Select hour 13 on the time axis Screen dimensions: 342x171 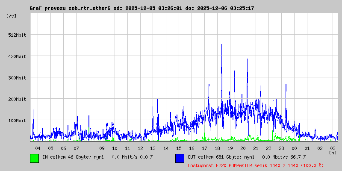point(153,148)
